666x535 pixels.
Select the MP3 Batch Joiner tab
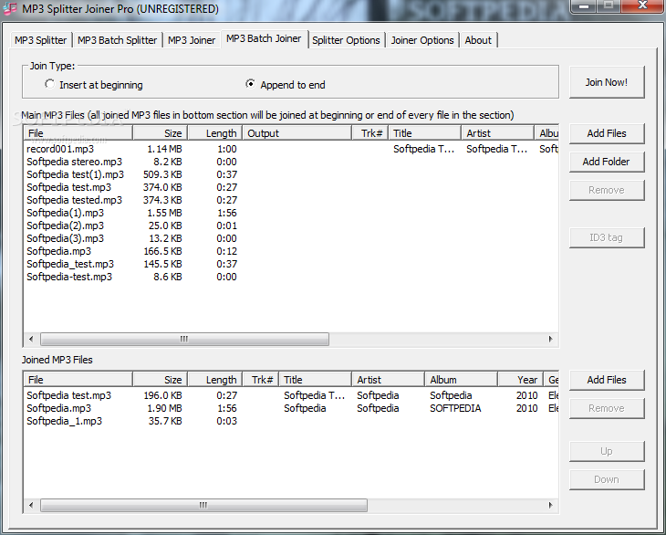click(264, 38)
